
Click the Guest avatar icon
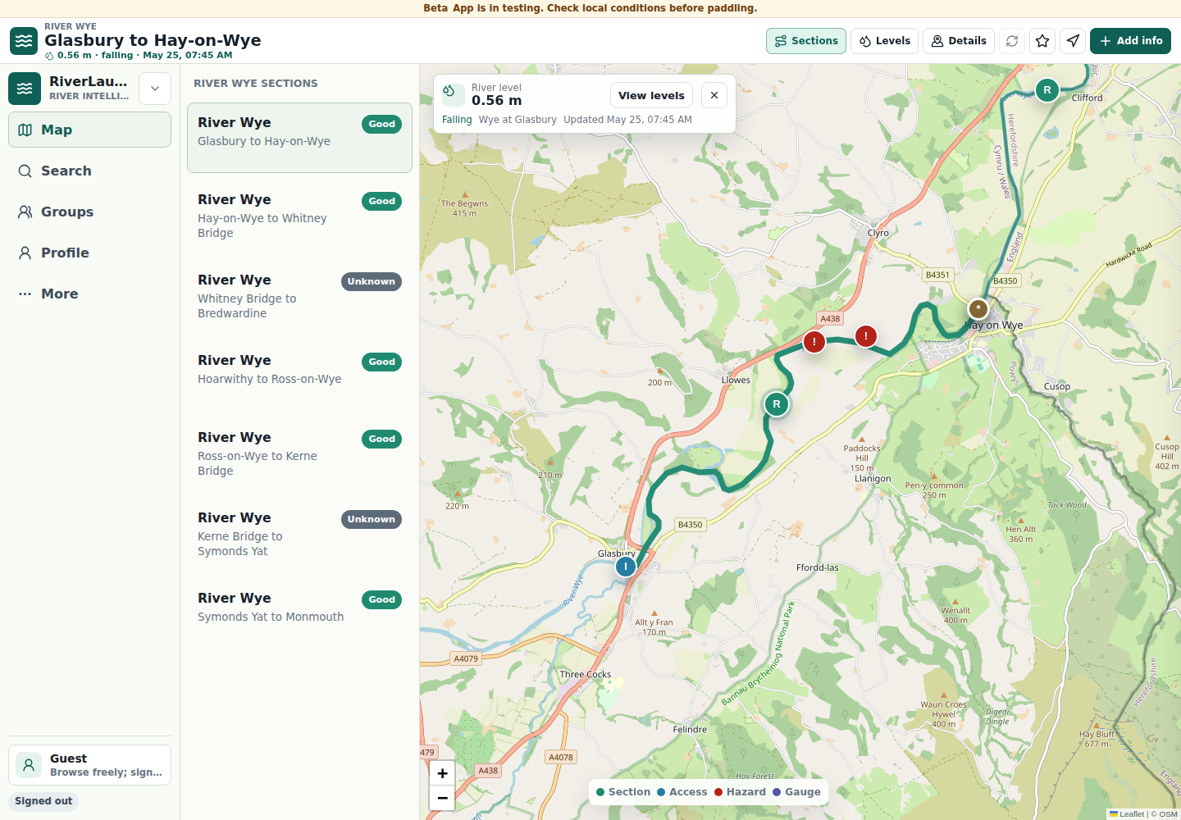click(29, 765)
